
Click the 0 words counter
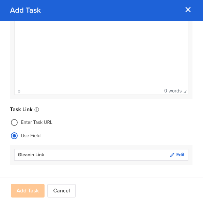pyautogui.click(x=173, y=91)
